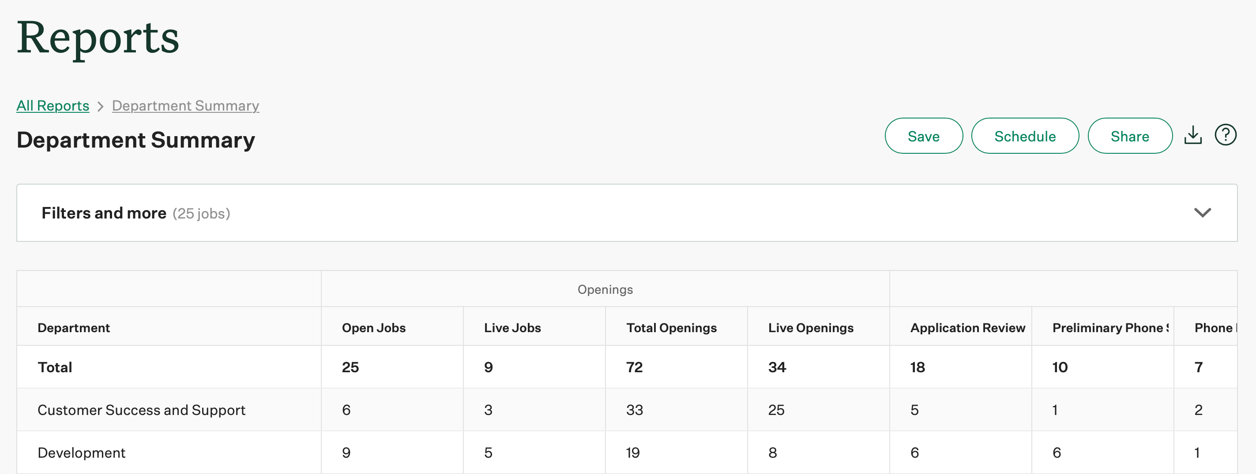Click the Live Openings column header
Viewport: 1256px width, 474px height.
point(810,327)
